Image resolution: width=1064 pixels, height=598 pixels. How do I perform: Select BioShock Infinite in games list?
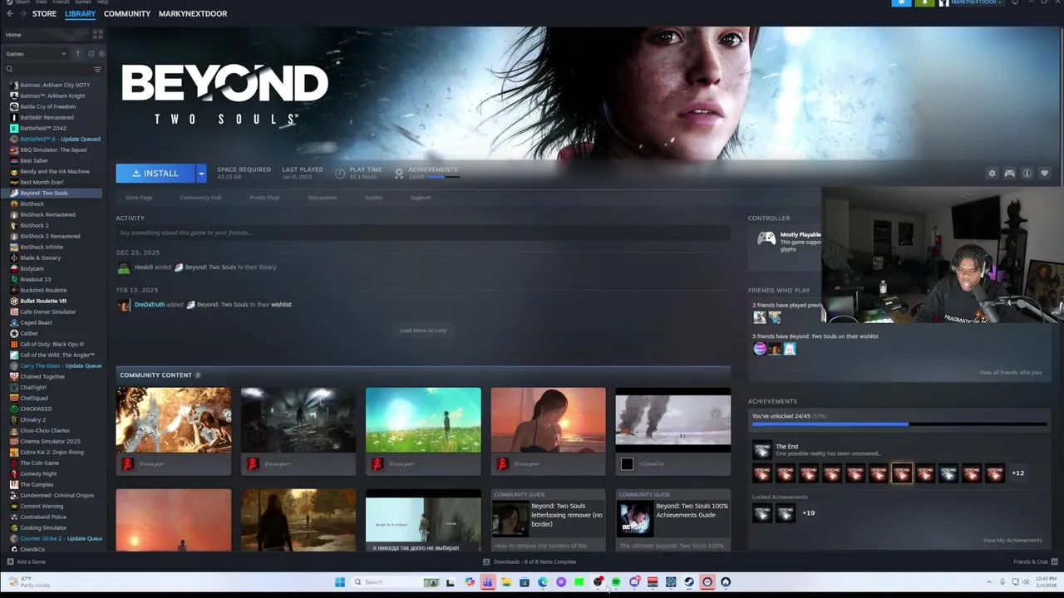(41, 247)
